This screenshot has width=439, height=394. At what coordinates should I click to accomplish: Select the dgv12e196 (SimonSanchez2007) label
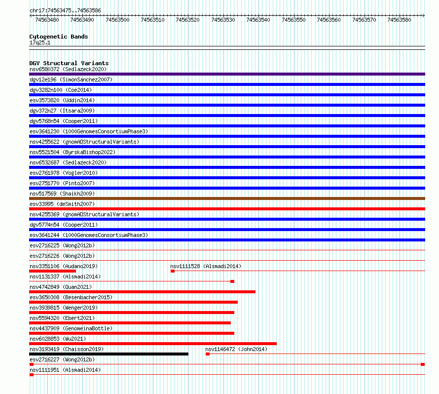point(71,79)
